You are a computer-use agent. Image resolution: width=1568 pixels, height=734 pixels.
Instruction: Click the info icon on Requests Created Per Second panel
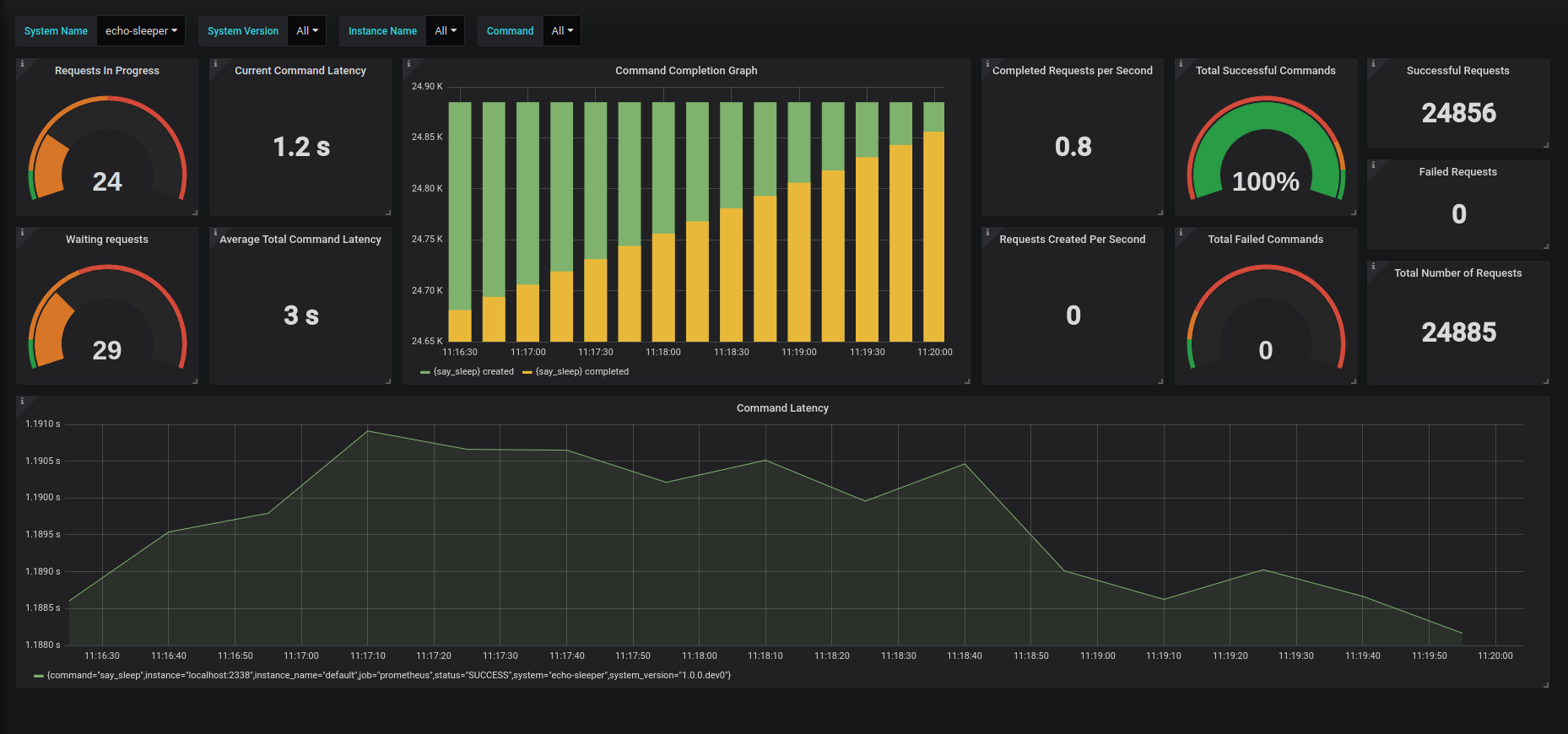pyautogui.click(x=987, y=233)
